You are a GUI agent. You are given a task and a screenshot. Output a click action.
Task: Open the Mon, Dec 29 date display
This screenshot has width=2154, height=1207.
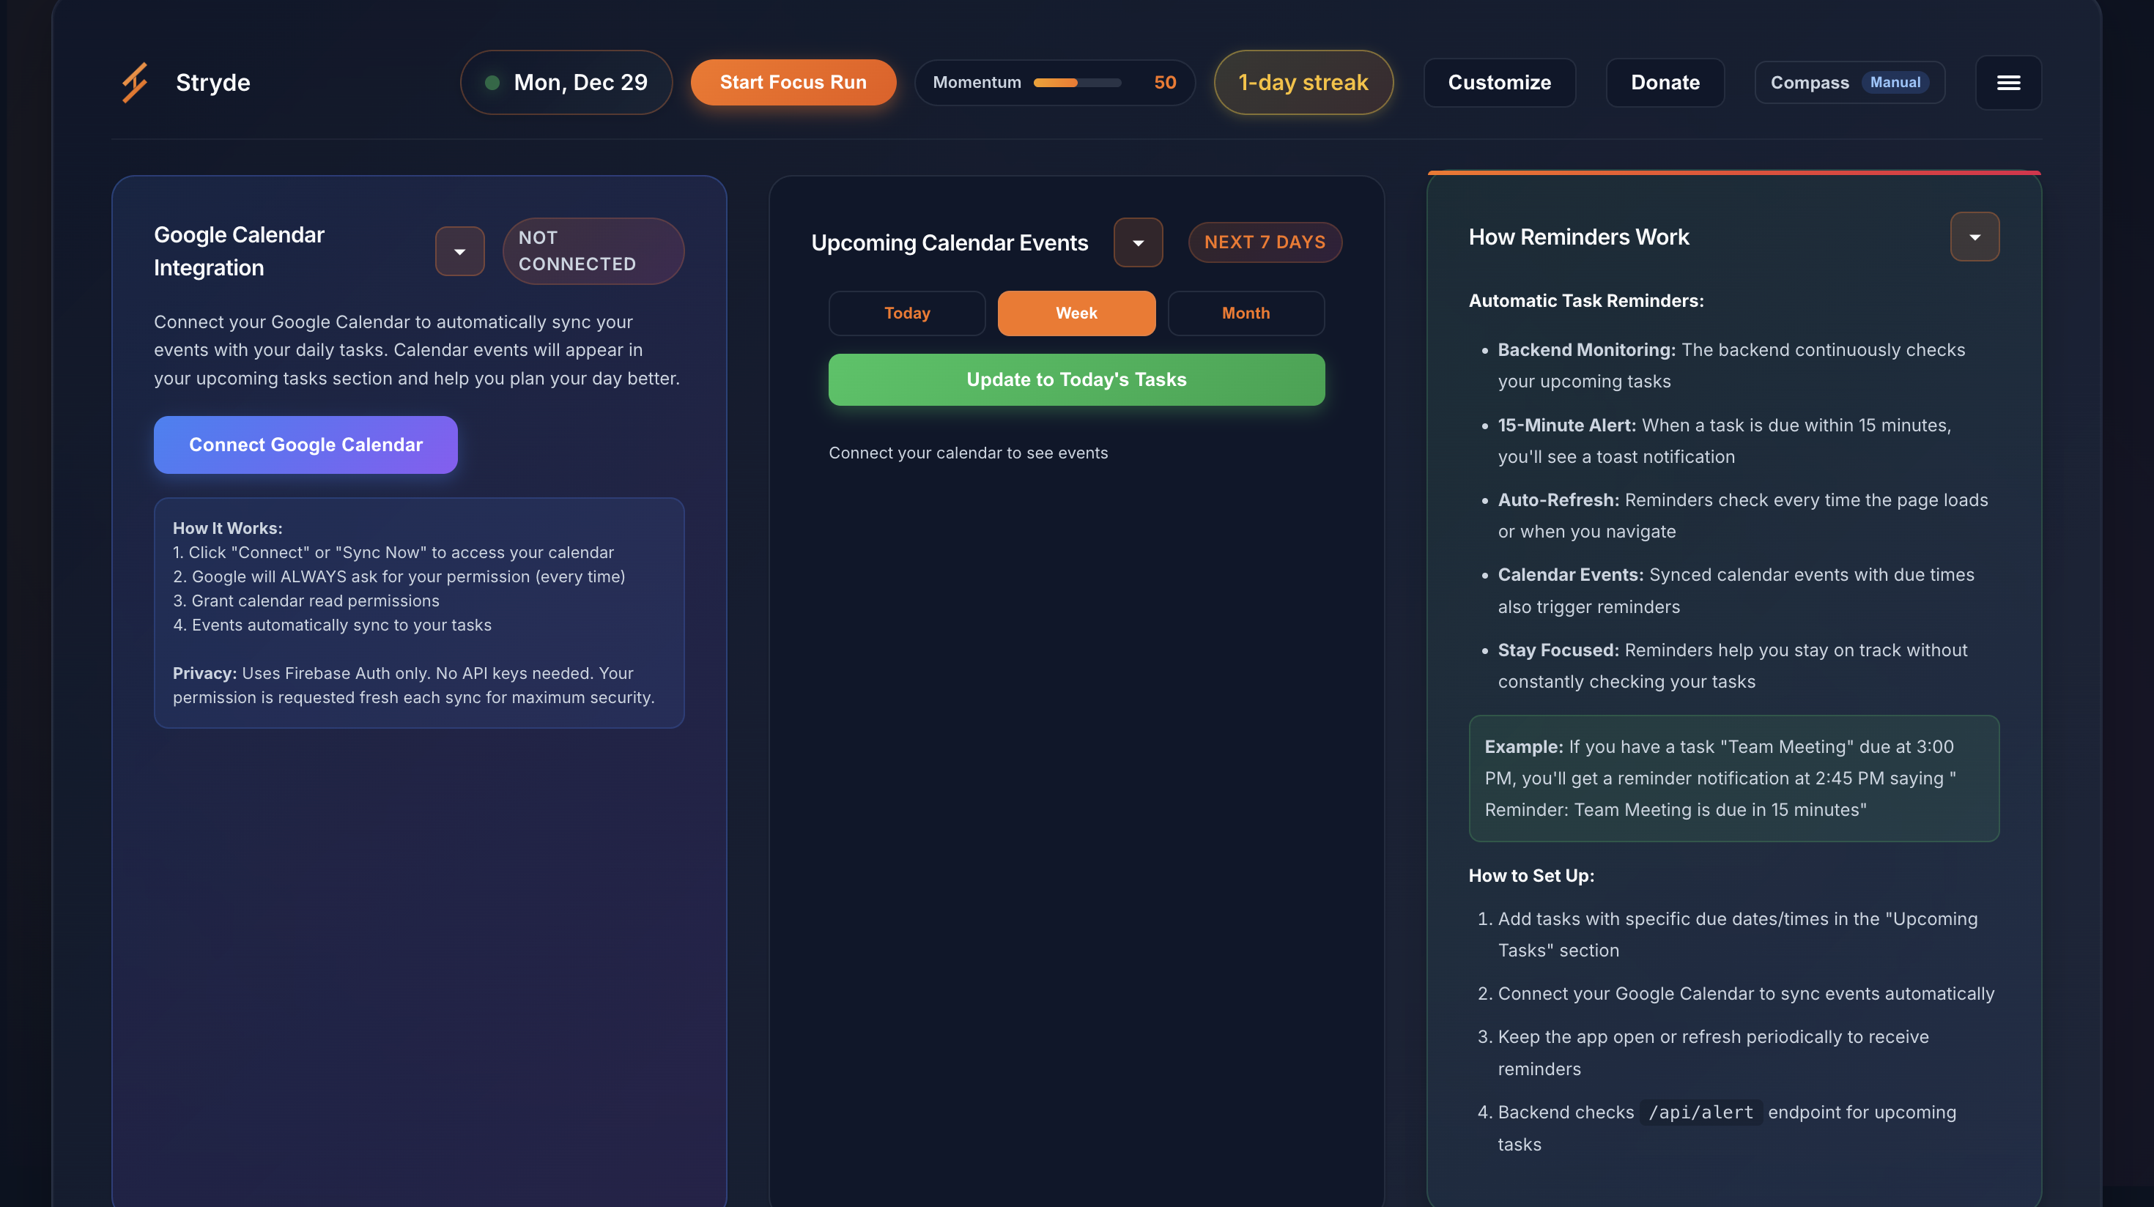[x=566, y=82]
